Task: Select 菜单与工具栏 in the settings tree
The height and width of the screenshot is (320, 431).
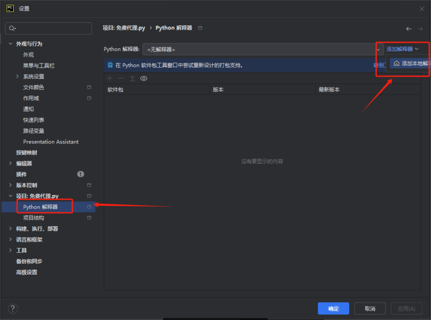Action: (x=39, y=65)
